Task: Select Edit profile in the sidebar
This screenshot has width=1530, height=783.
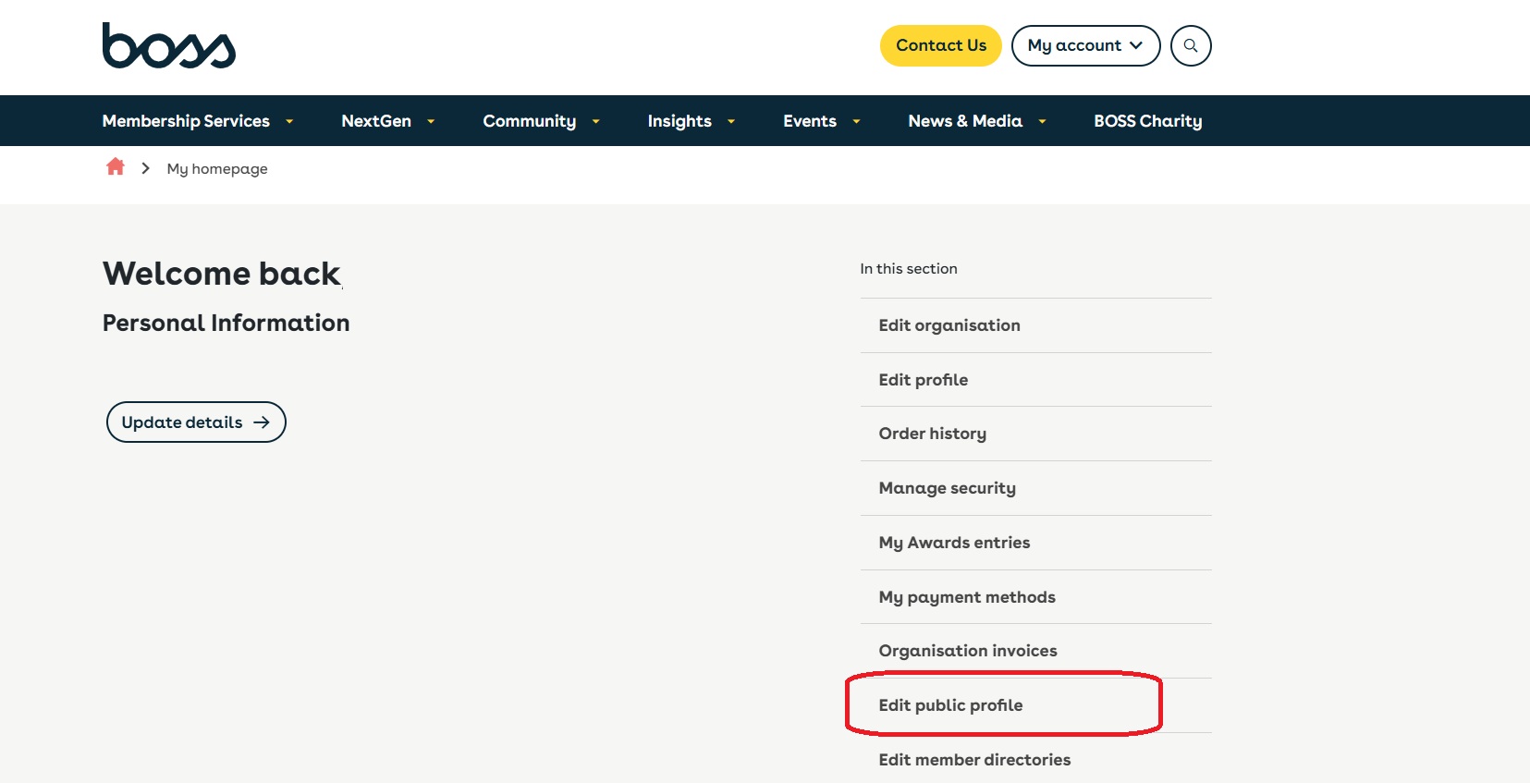Action: (923, 380)
